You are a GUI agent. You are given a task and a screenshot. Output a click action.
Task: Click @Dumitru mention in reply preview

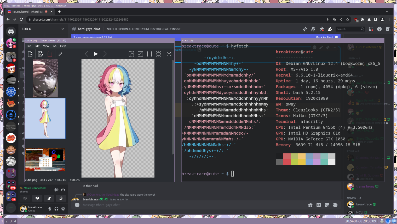(103, 195)
